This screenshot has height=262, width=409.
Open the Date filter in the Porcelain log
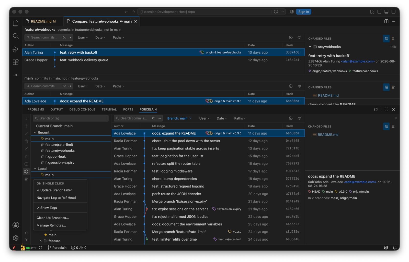pyautogui.click(x=222, y=118)
